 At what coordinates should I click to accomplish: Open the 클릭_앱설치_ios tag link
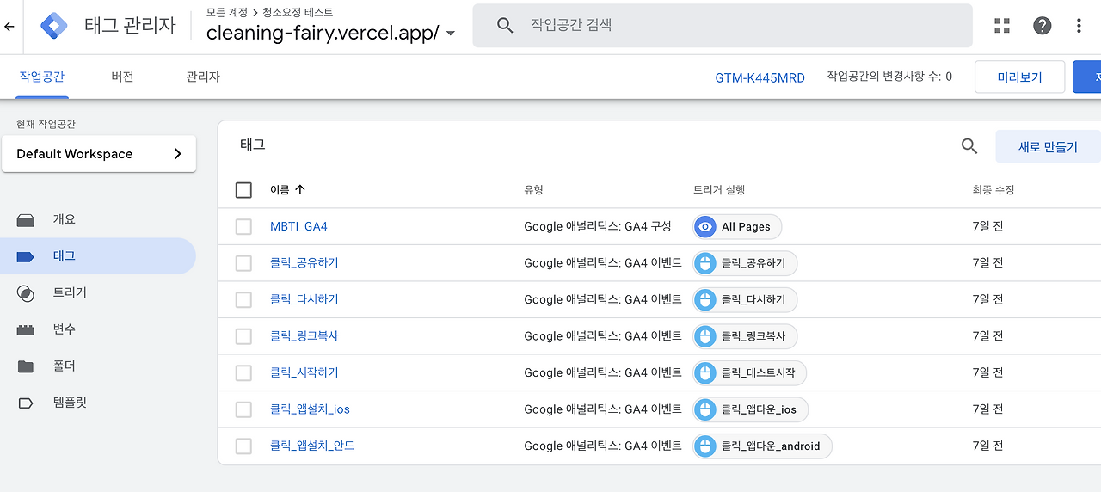(x=310, y=409)
